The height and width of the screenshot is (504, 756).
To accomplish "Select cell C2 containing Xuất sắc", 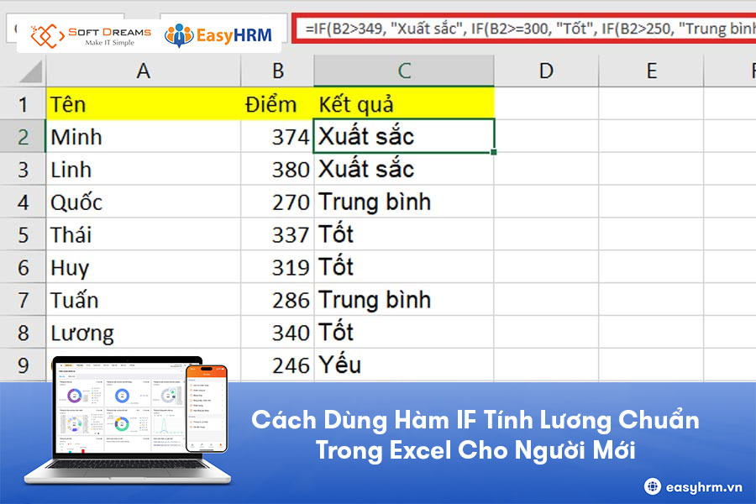I will 403,136.
